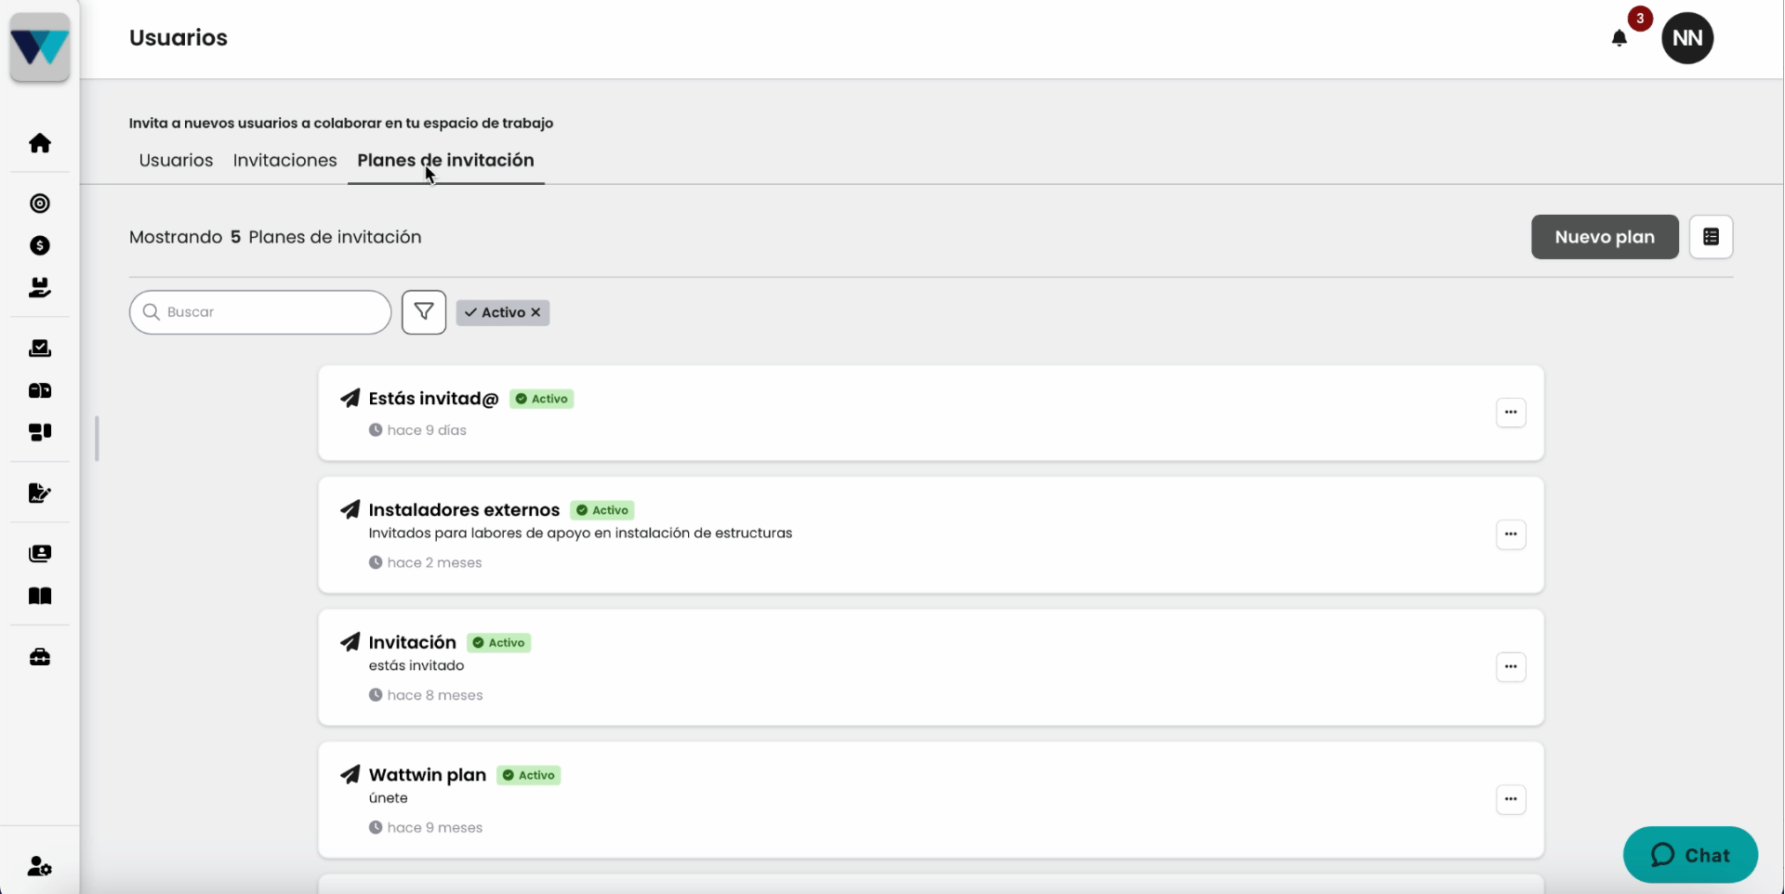Open the Wattwin plan title
This screenshot has width=1785, height=894.
(x=427, y=774)
